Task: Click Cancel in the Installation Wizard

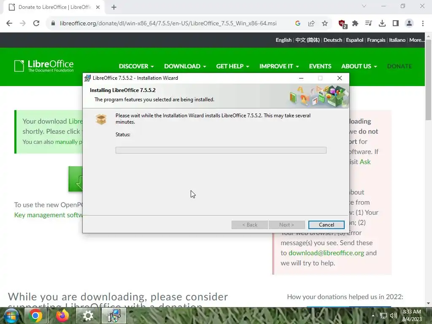Action: click(326, 225)
